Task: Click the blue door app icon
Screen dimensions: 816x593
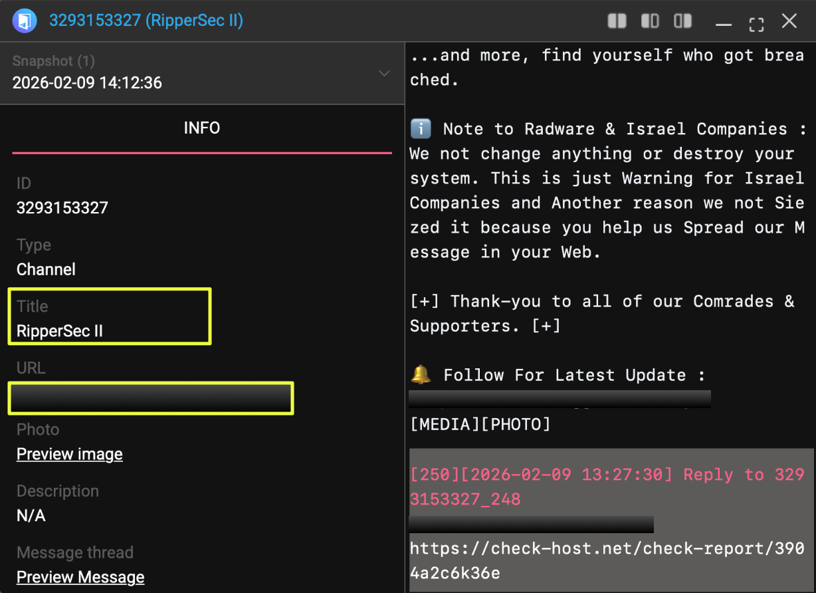Action: point(25,21)
